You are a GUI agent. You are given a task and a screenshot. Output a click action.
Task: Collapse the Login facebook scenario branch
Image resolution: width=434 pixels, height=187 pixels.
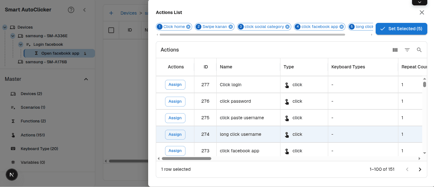pyautogui.click(x=20, y=44)
